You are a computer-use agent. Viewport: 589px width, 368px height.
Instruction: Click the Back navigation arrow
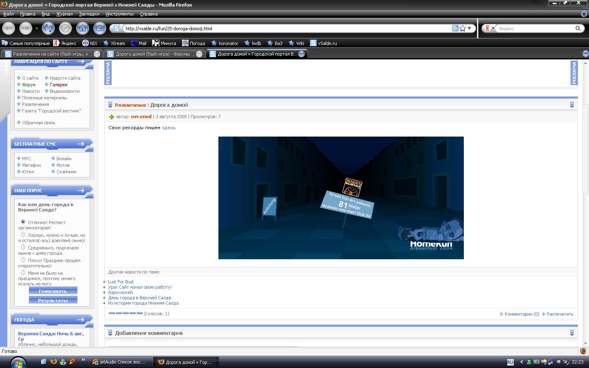click(9, 28)
